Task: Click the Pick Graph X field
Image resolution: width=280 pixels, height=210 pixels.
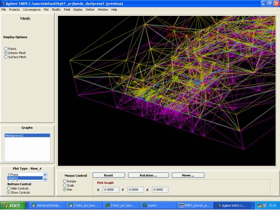Action: tap(111, 190)
